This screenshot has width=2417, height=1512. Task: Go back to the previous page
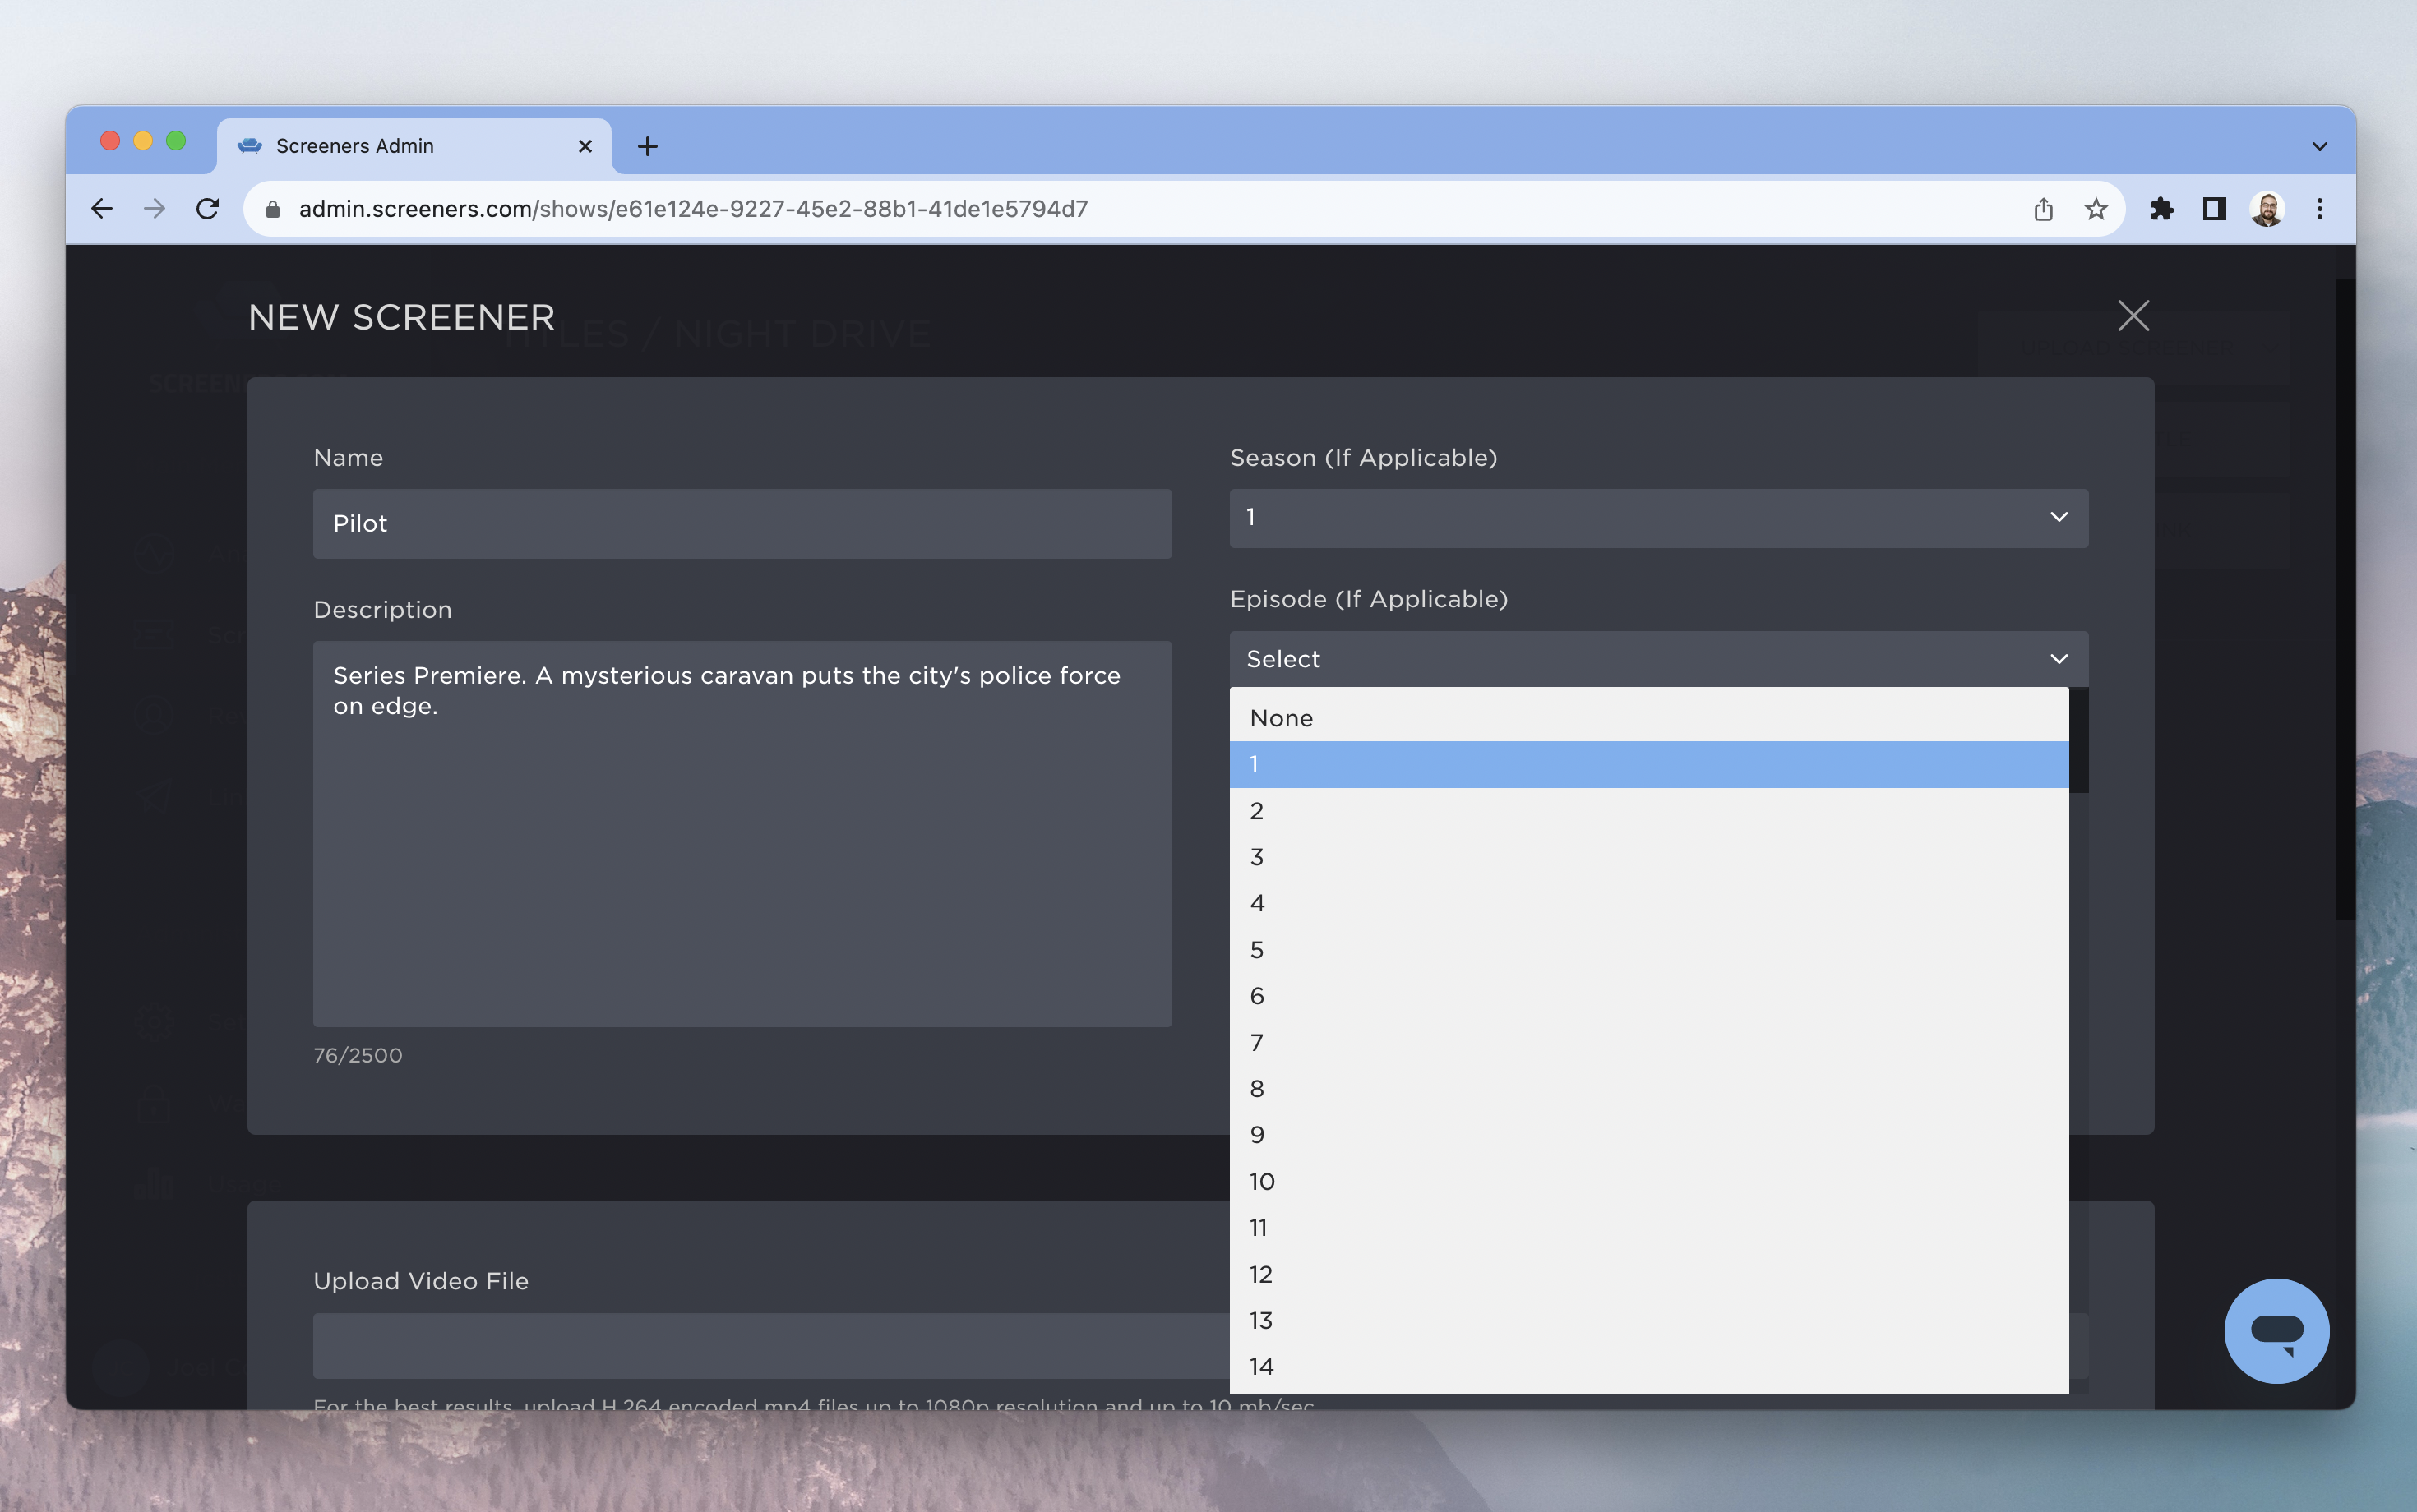pyautogui.click(x=102, y=209)
